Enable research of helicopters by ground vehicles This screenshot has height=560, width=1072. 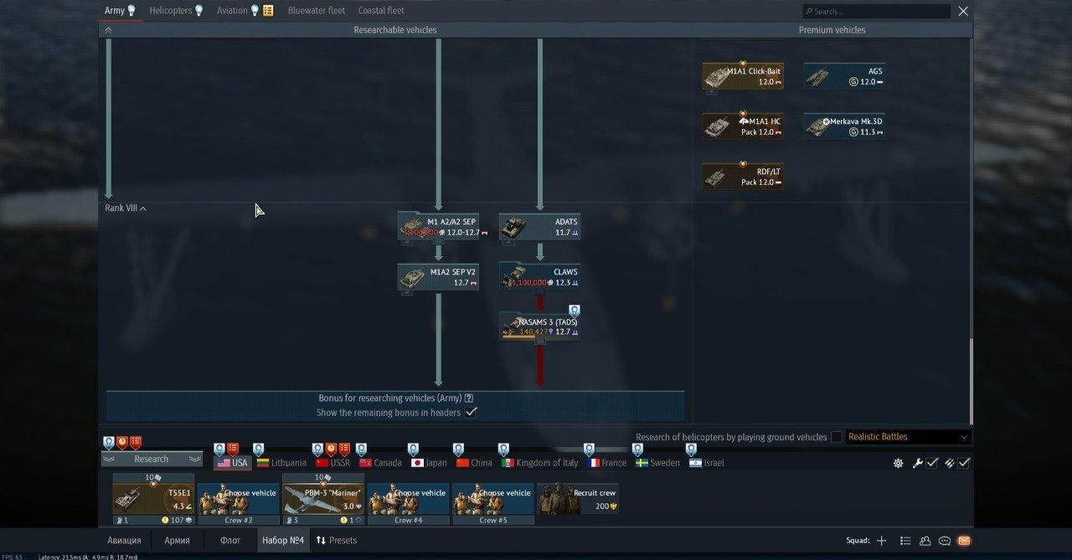click(x=836, y=437)
